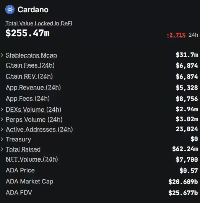Image resolution: width=200 pixels, height=203 pixels.
Task: Click the Total Raised label text
Action: click(23, 149)
